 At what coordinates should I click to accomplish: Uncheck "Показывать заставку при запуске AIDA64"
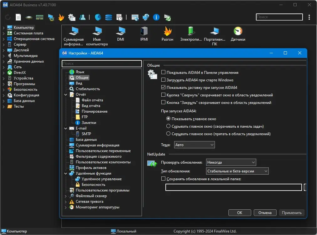coord(163,88)
